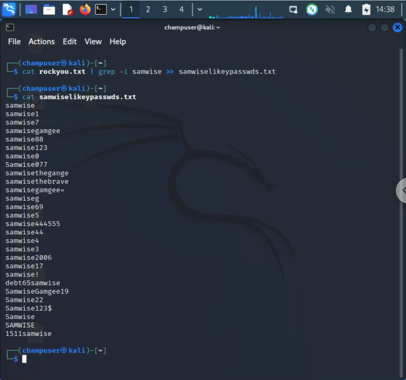This screenshot has width=406, height=380.
Task: Expand the terminal launcher dropdown arrow
Action: 113,10
